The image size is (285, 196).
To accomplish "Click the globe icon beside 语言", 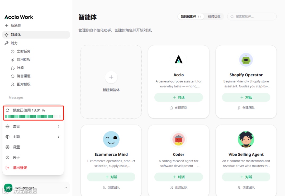I will click(7, 126).
